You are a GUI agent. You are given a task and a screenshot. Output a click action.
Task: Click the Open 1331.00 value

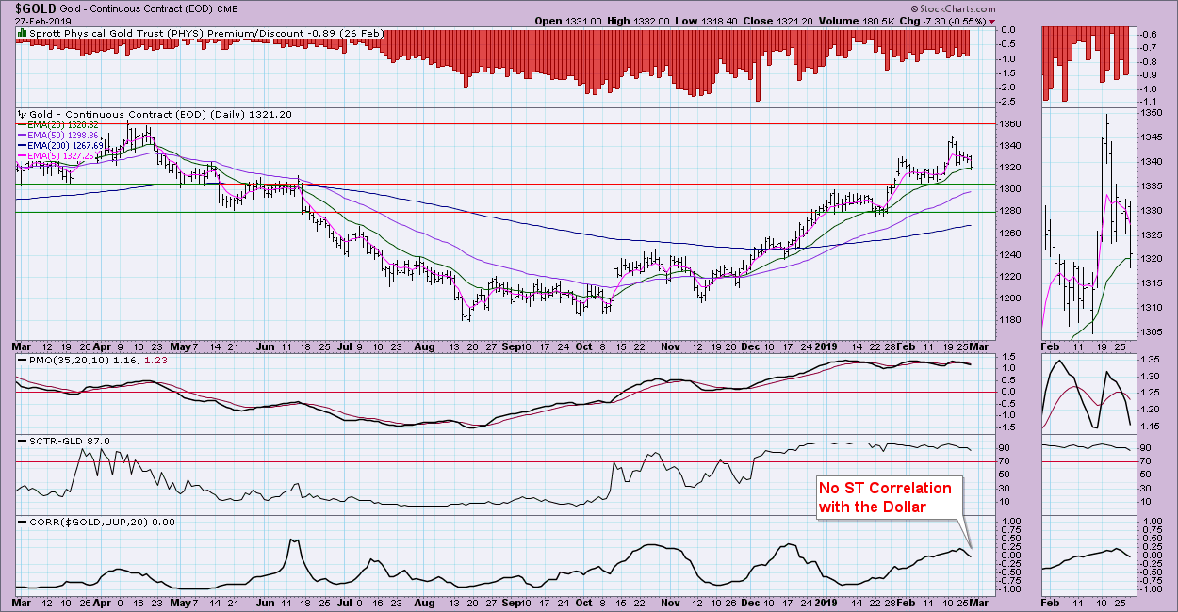pos(566,21)
